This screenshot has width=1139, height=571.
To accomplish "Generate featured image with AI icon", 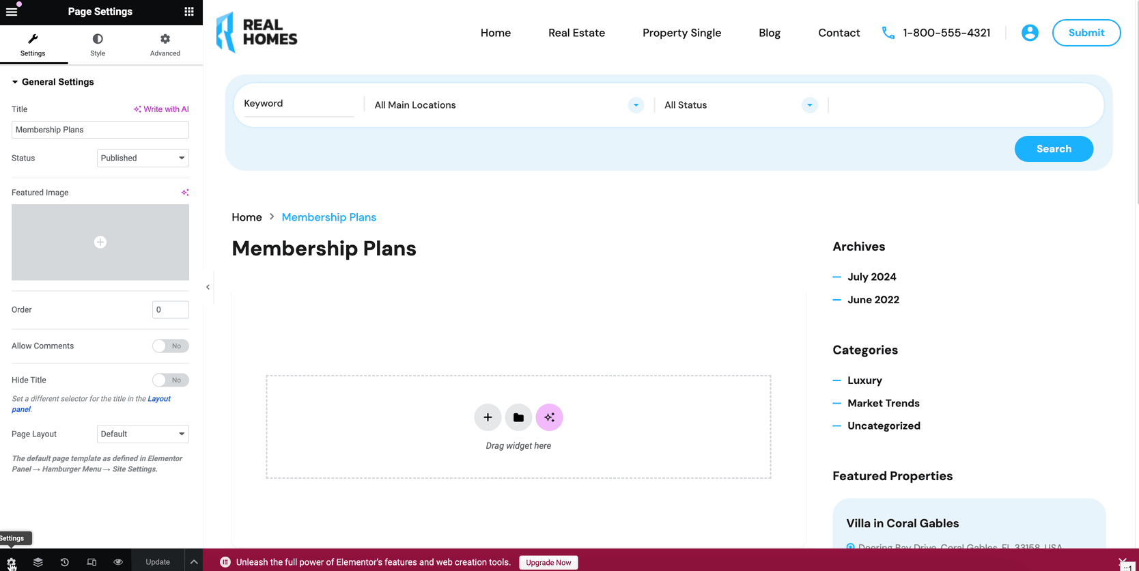I will click(x=185, y=193).
